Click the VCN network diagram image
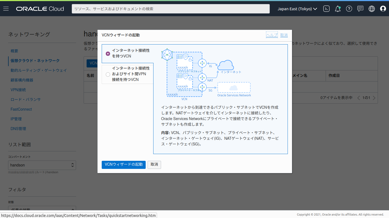Viewport: 389px width, 218px height. click(206, 74)
